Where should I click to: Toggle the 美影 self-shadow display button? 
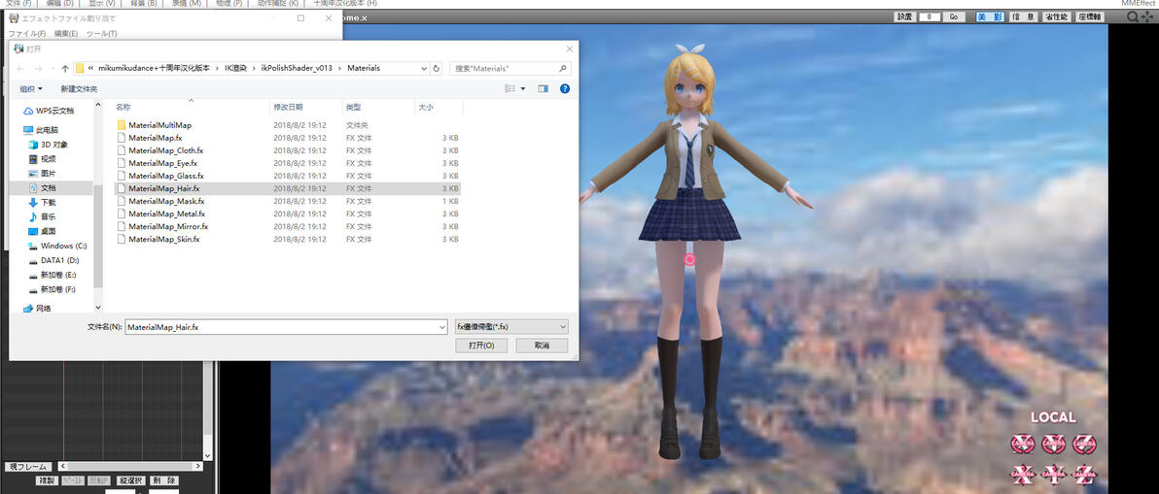pyautogui.click(x=990, y=16)
